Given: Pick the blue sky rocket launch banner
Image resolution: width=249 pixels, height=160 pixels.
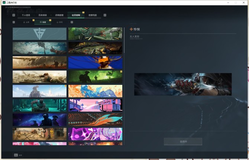Looking at the screenshot, I should pyautogui.click(x=39, y=91).
